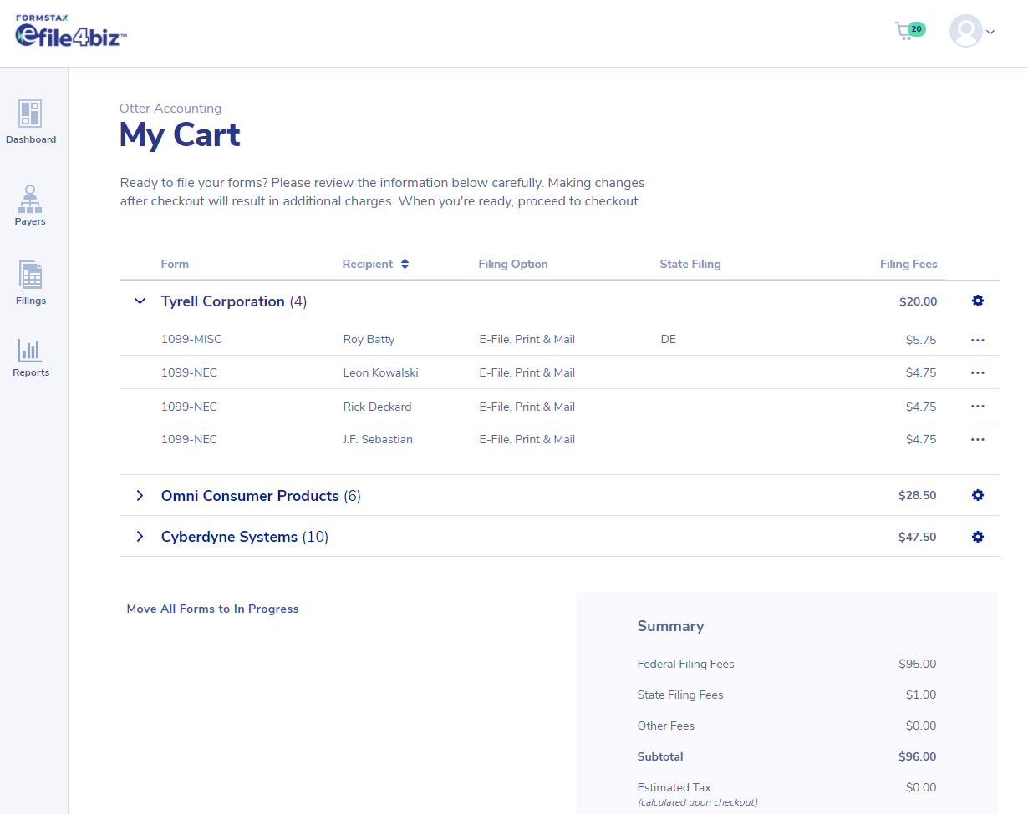This screenshot has height=814, width=1028.
Task: Collapse the Tyrell Corporation group
Action: (140, 301)
